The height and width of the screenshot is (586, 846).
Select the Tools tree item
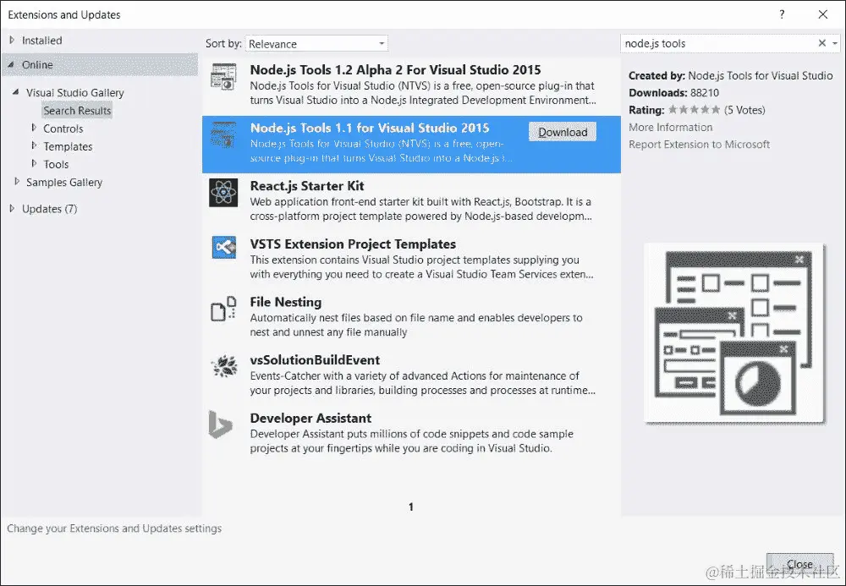click(x=56, y=164)
